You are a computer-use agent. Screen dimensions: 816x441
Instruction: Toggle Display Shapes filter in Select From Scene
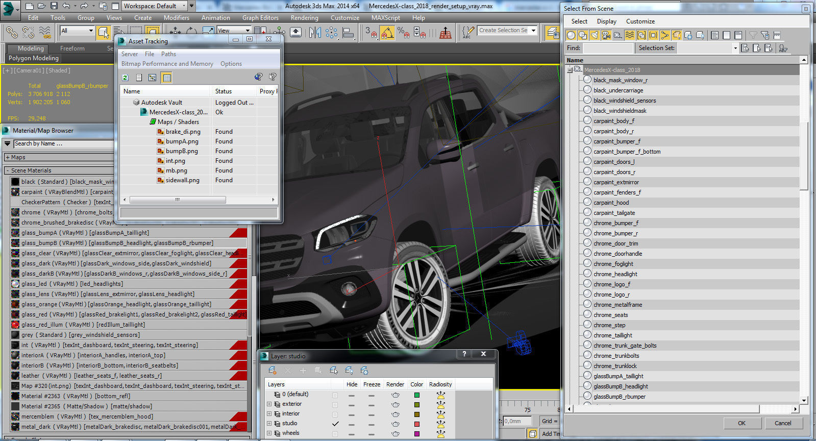pos(583,35)
